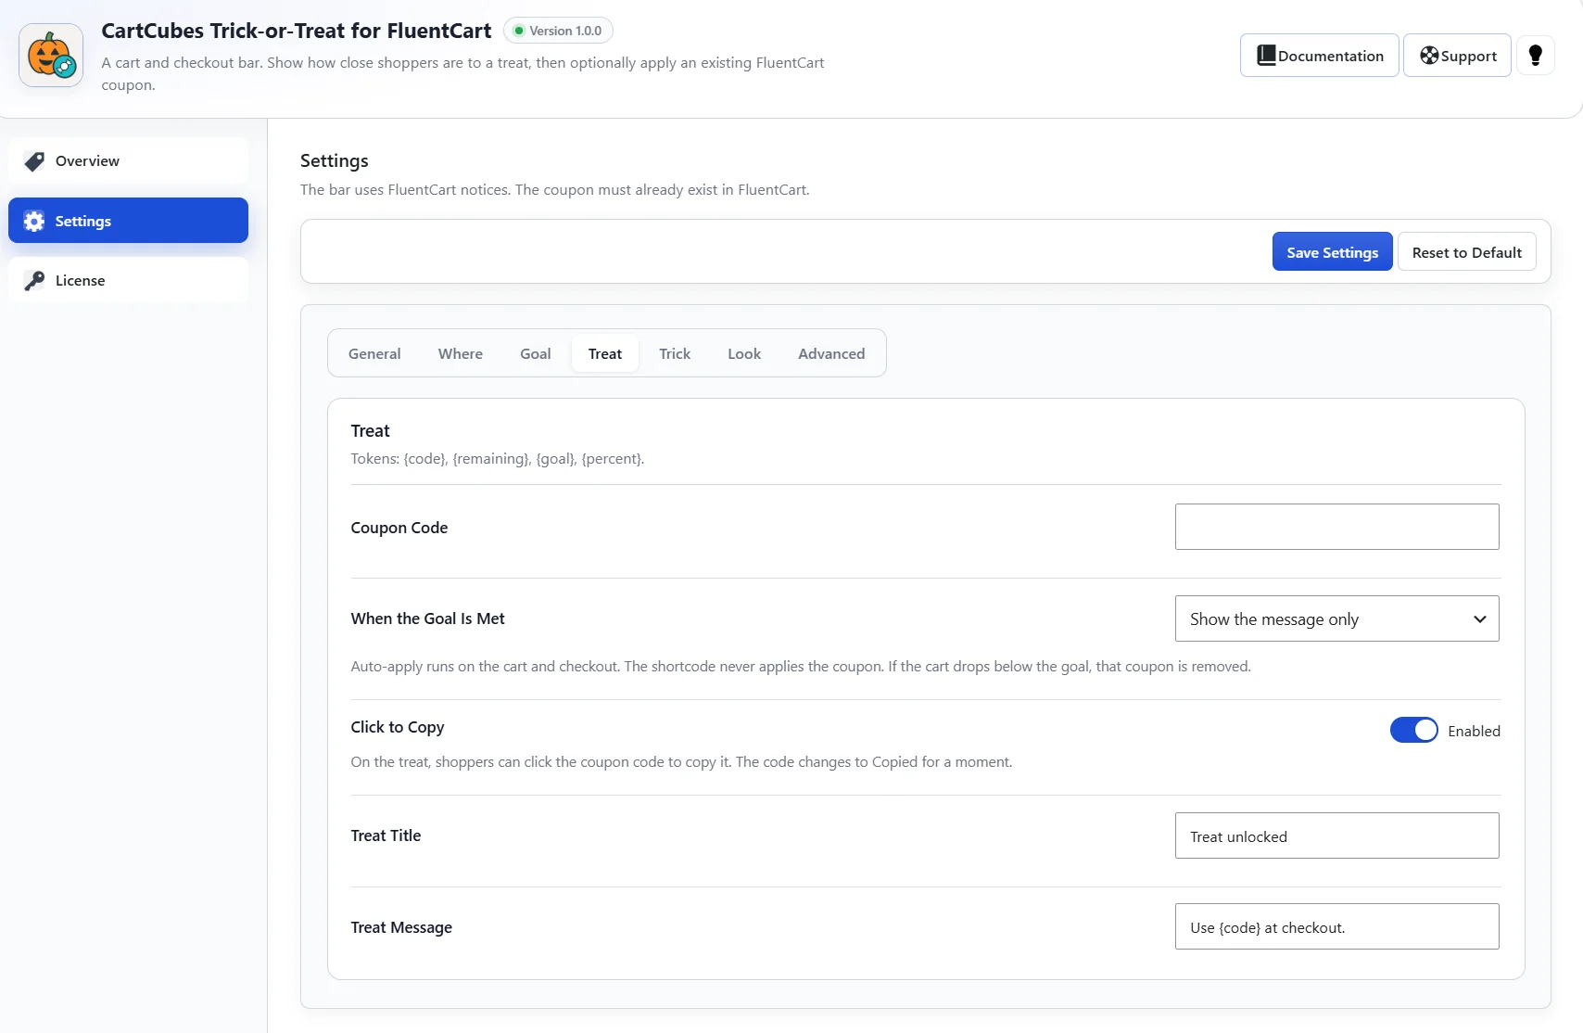Select the Treat tab
The height and width of the screenshot is (1033, 1583).
click(x=605, y=353)
